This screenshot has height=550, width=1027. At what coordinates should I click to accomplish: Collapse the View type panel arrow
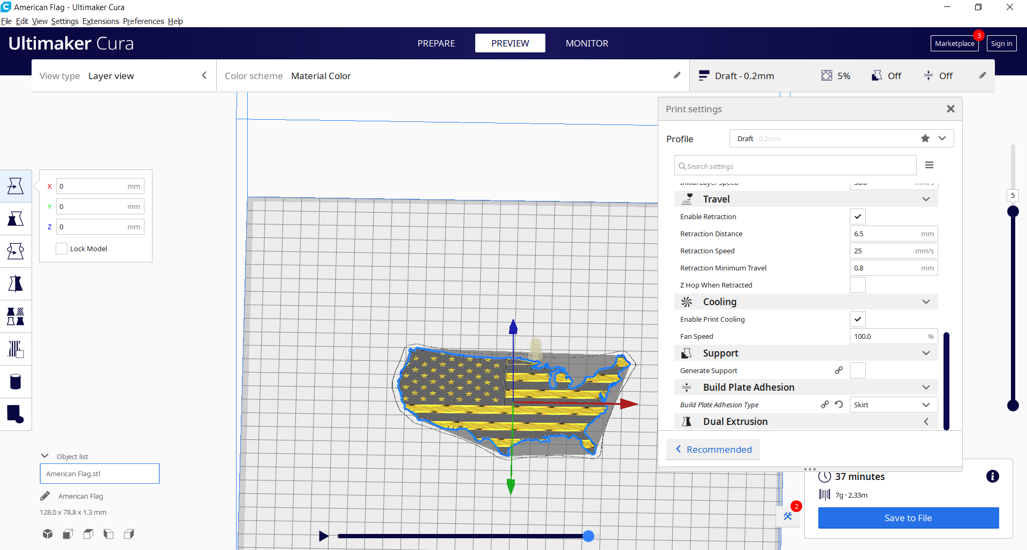pyautogui.click(x=204, y=75)
